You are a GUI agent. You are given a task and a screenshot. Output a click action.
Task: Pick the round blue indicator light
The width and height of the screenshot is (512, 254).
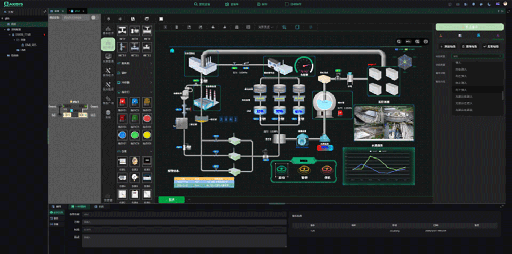[x=123, y=135]
